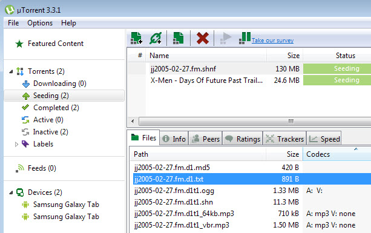Expand the Labels tree node
Image resolution: width=371 pixels, height=233 pixels.
[16, 144]
